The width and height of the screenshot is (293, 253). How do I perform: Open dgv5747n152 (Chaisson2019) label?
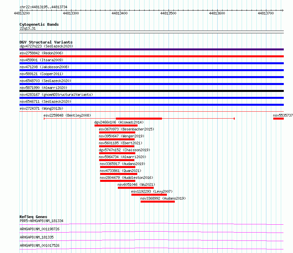pyautogui.click(x=125, y=150)
